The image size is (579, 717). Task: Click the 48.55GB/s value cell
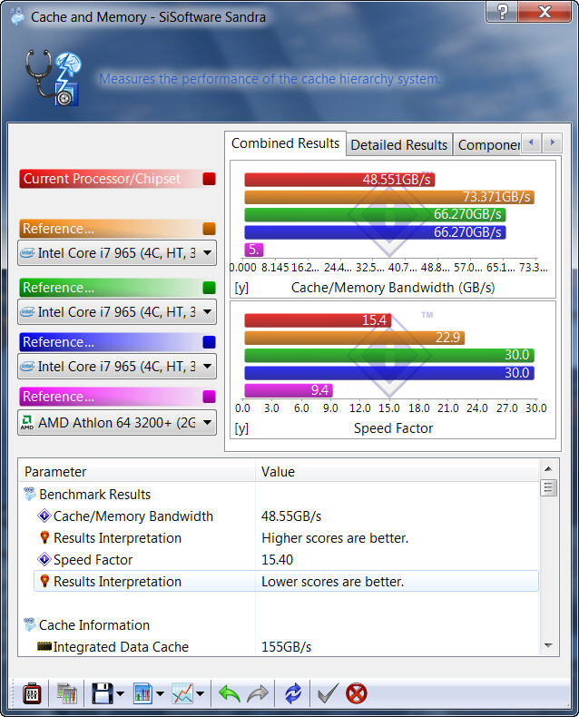[x=291, y=516]
